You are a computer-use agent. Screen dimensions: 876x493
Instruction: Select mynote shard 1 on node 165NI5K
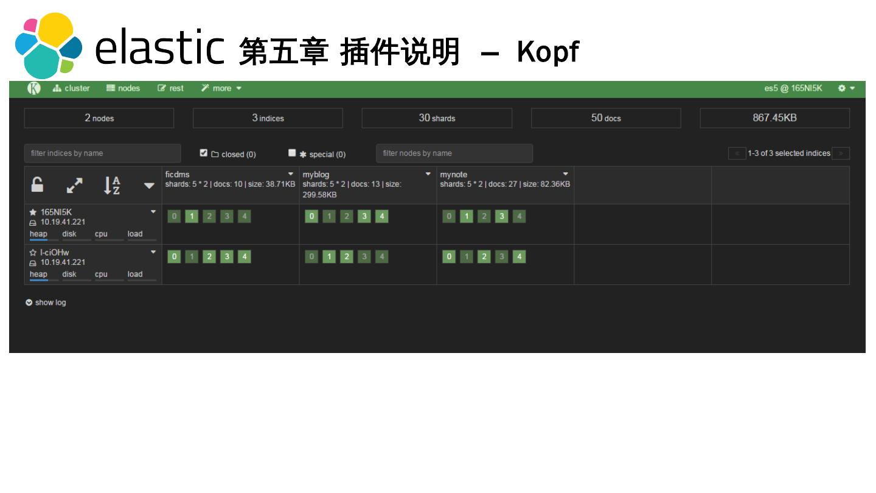point(467,216)
